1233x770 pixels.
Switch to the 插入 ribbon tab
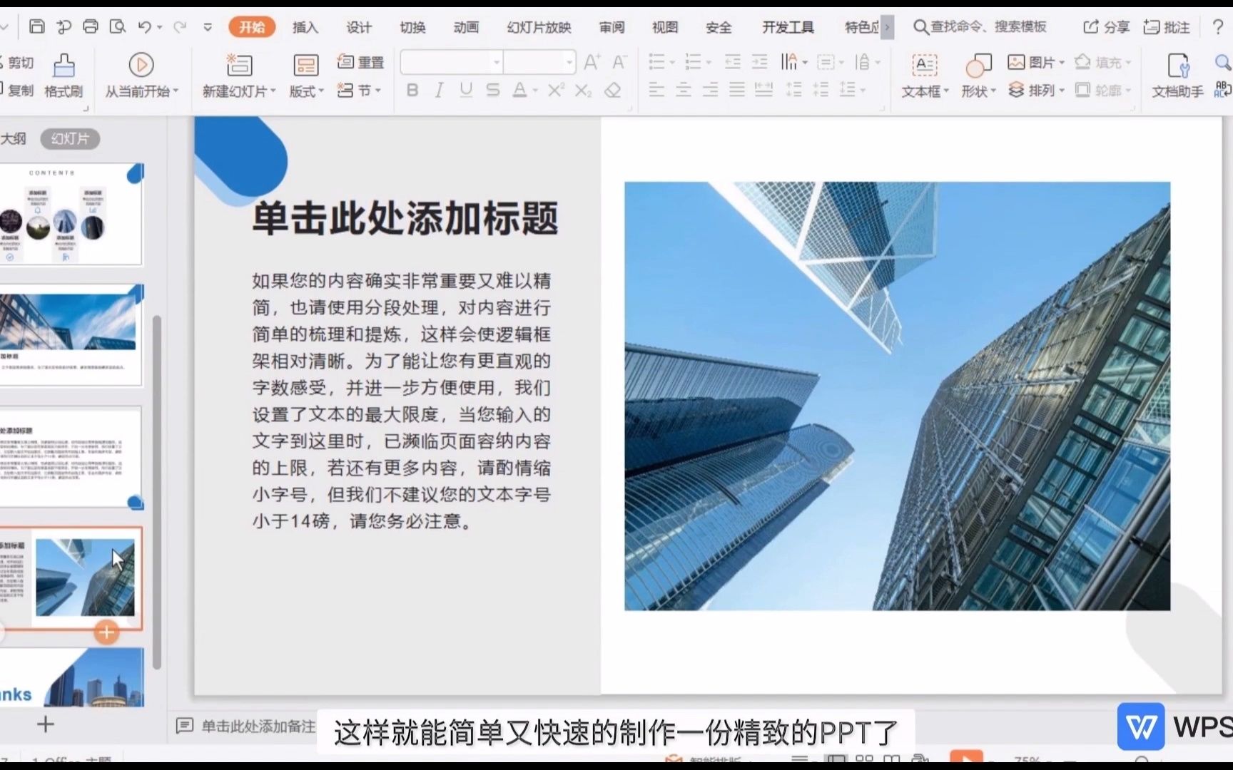coord(305,27)
